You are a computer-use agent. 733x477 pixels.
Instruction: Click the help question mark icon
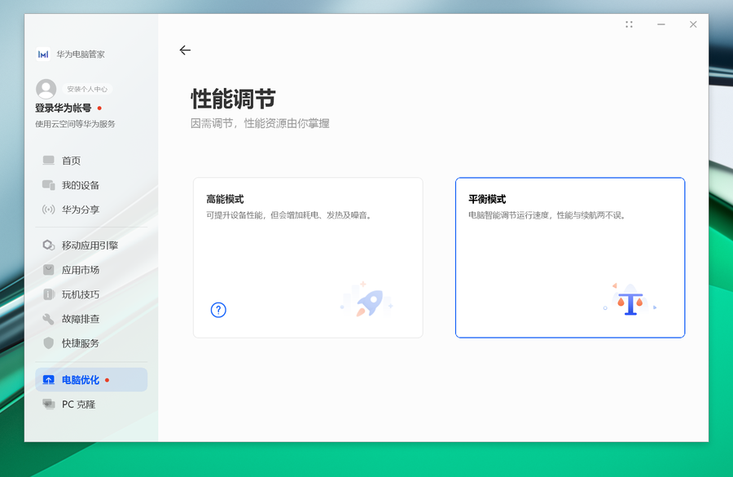[218, 310]
